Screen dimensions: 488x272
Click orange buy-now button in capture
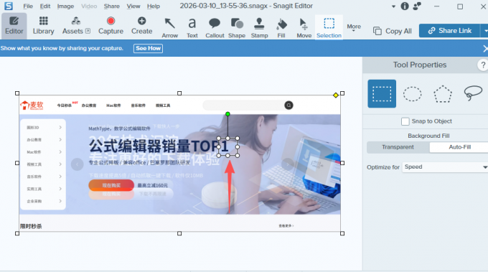pyautogui.click(x=111, y=185)
